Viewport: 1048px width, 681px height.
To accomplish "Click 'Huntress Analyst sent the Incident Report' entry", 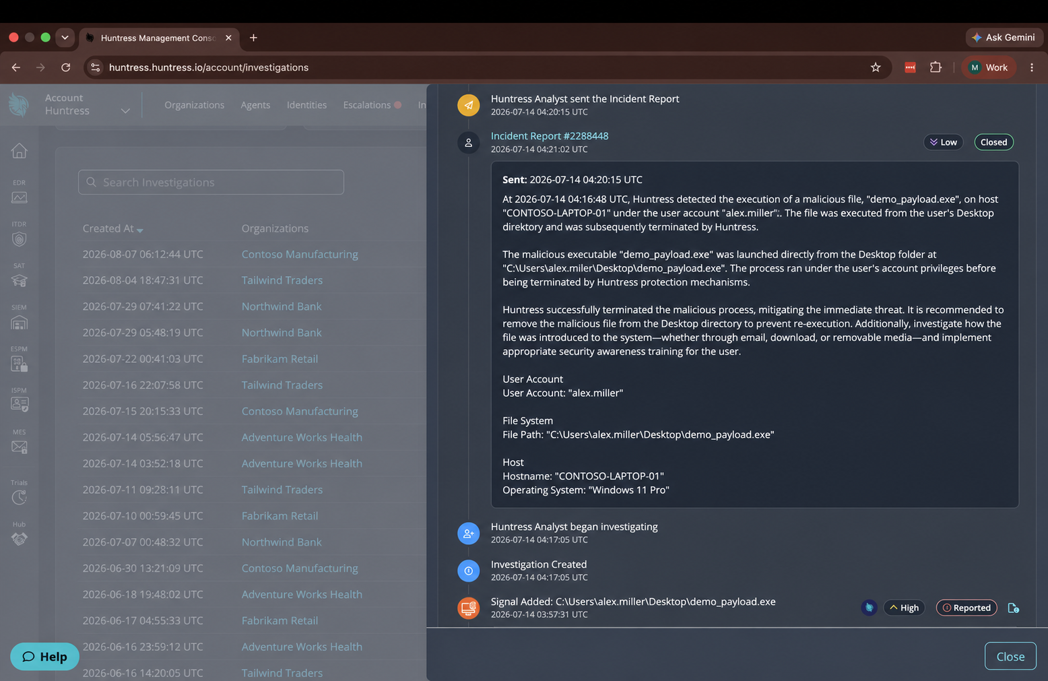I will coord(585,99).
